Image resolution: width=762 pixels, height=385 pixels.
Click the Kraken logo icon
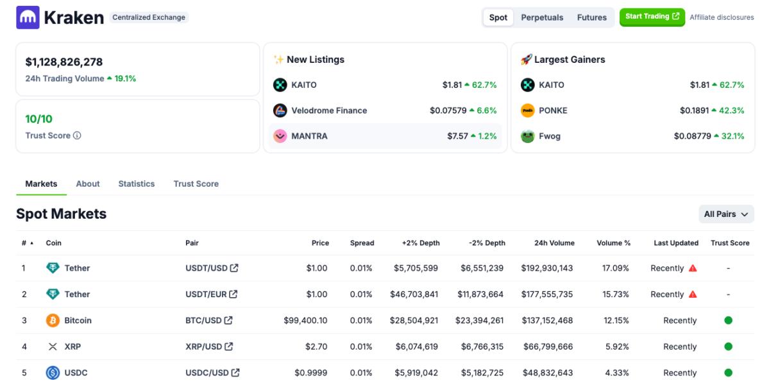pos(28,17)
